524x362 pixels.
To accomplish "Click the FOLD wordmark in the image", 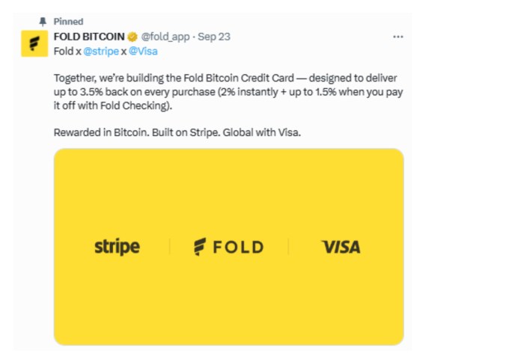I will (238, 247).
